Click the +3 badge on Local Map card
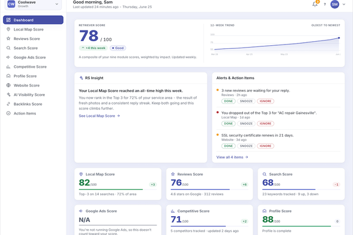This screenshot has width=353, height=235. pyautogui.click(x=153, y=184)
